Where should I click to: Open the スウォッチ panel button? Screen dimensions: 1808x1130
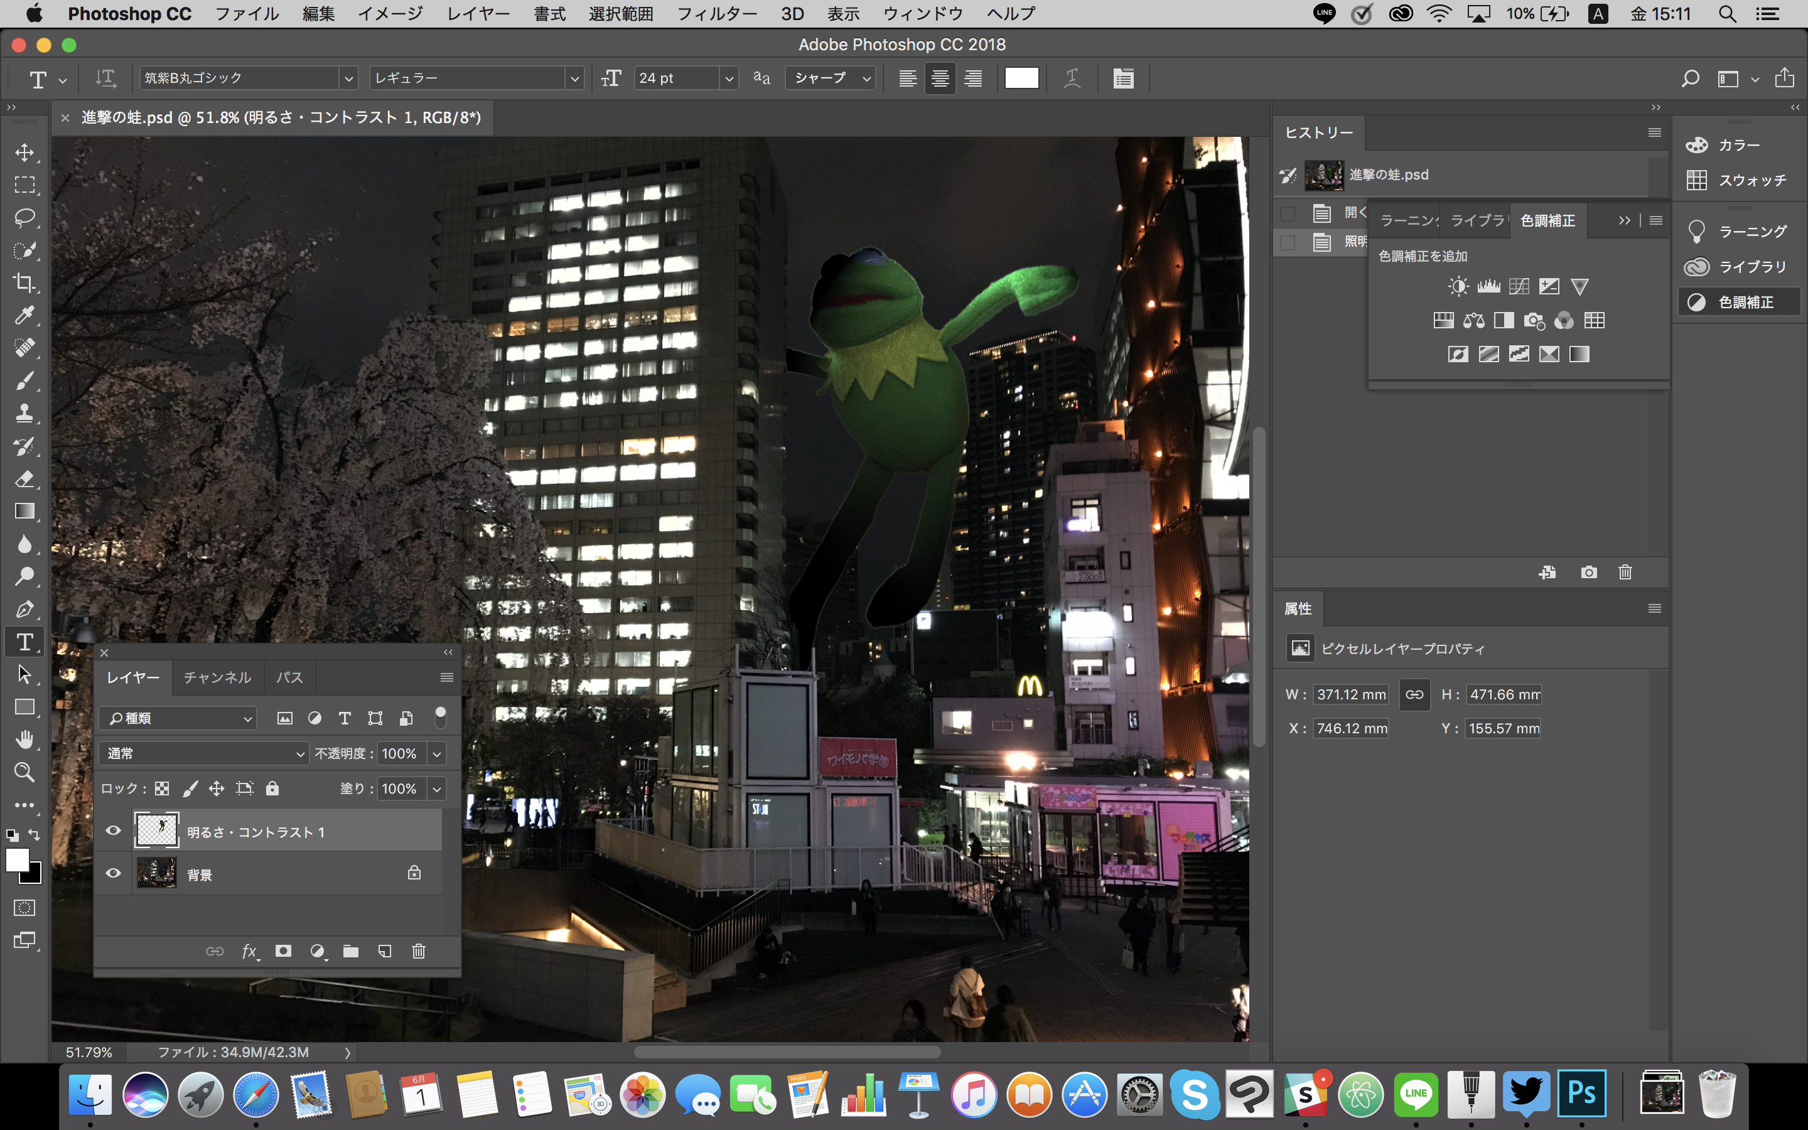point(1738,180)
